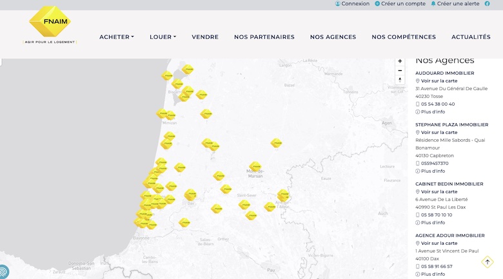
Task: Go to NOS AGENCES page
Action: tap(333, 37)
